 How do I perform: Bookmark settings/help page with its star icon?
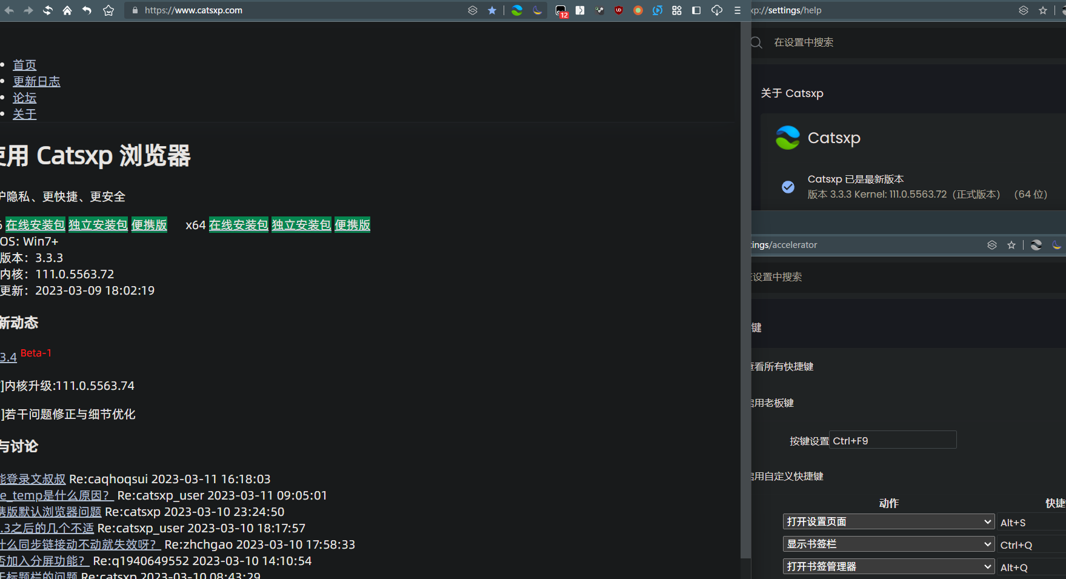[1043, 10]
